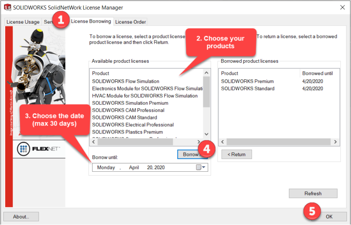Click the horizontal scrollbar thumb of available licenses
The height and width of the screenshot is (225, 351).
tap(135, 142)
